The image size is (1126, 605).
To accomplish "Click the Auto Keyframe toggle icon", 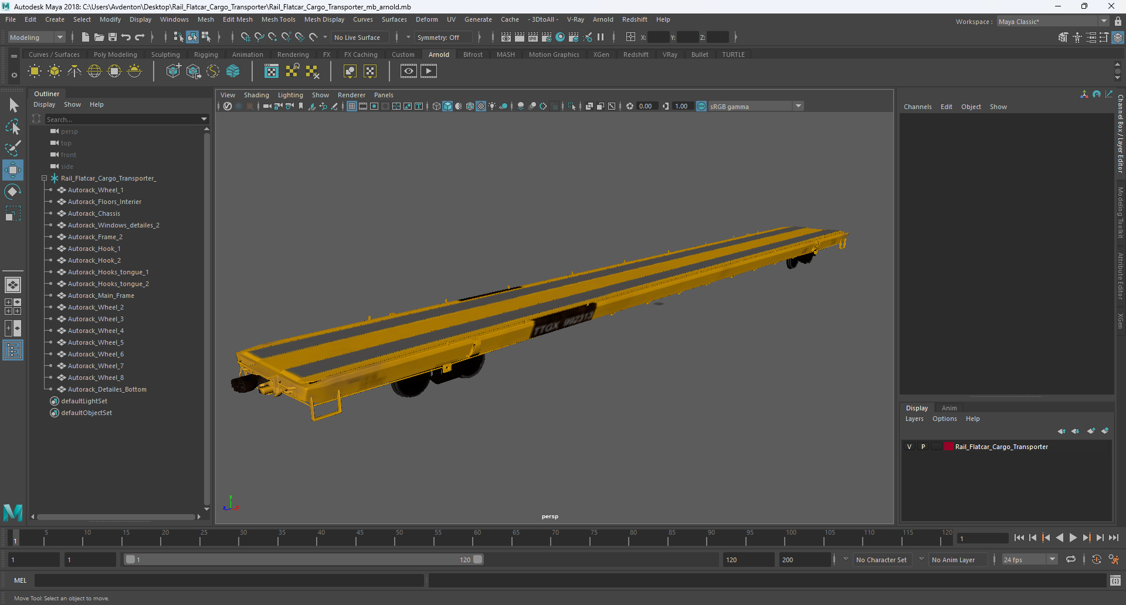I will [x=1097, y=560].
